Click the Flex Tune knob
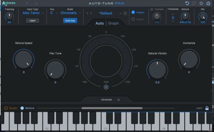Image resolution: width=214 pixels, height=132 pixels. 55,70
